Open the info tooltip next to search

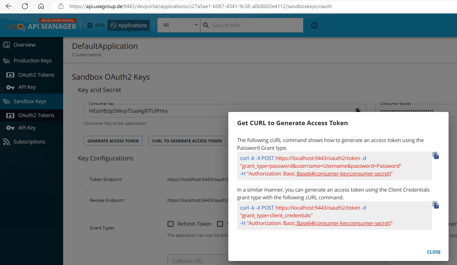point(314,25)
